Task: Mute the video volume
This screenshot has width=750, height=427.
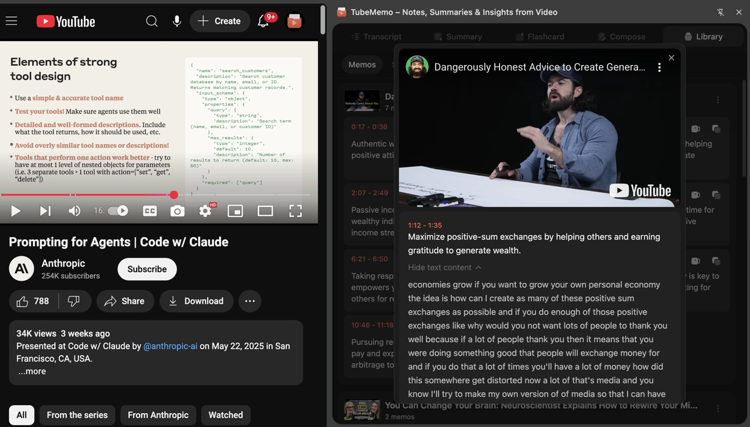Action: point(74,211)
